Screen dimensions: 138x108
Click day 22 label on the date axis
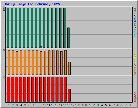click(93, 105)
